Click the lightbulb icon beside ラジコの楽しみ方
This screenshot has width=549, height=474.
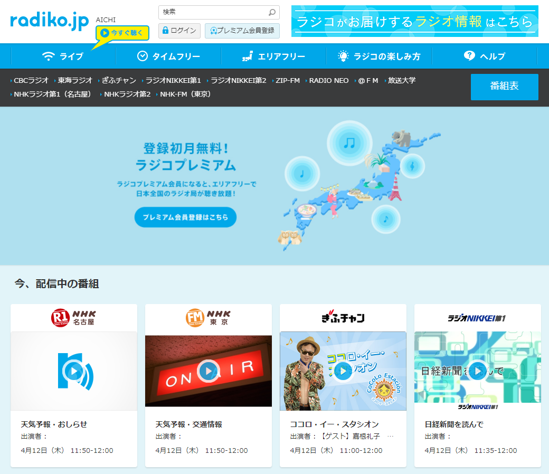(x=343, y=56)
